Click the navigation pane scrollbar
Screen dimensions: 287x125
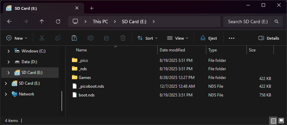(62, 101)
